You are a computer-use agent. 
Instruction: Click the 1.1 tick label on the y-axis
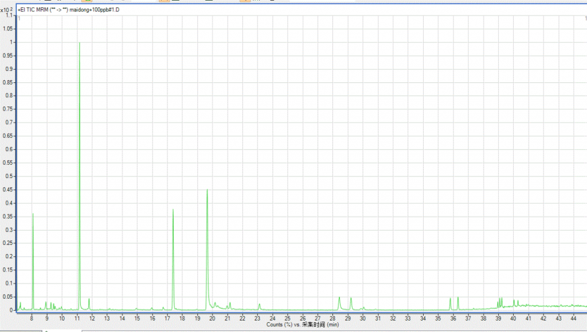coord(7,15)
